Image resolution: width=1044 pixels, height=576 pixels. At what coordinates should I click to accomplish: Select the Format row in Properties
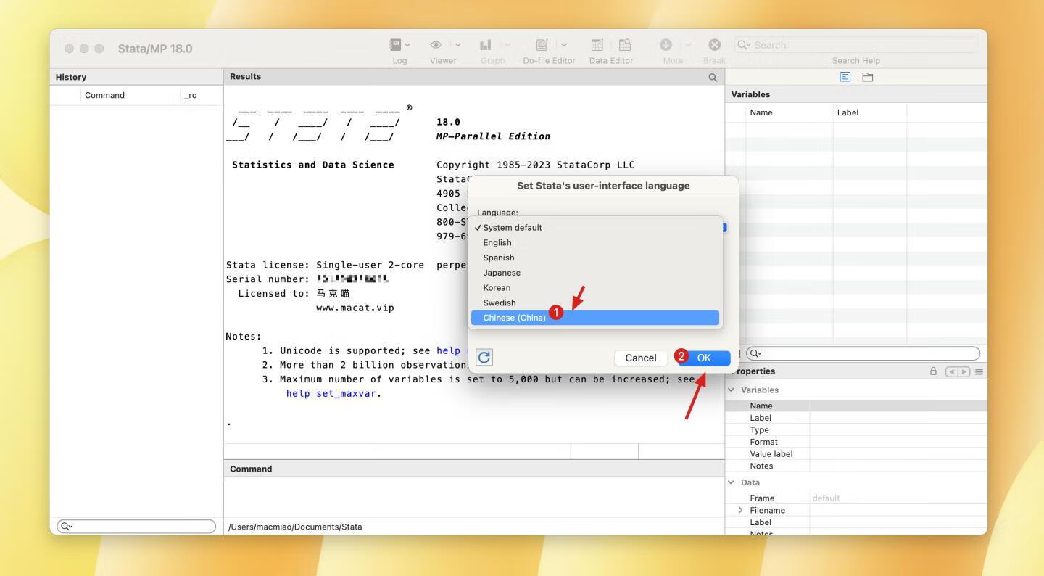[856, 442]
